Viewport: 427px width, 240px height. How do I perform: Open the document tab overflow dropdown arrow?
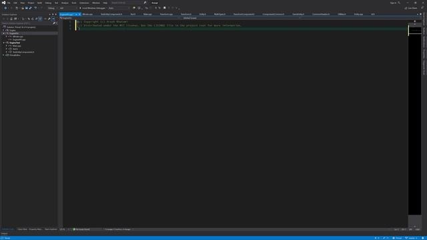point(418,14)
